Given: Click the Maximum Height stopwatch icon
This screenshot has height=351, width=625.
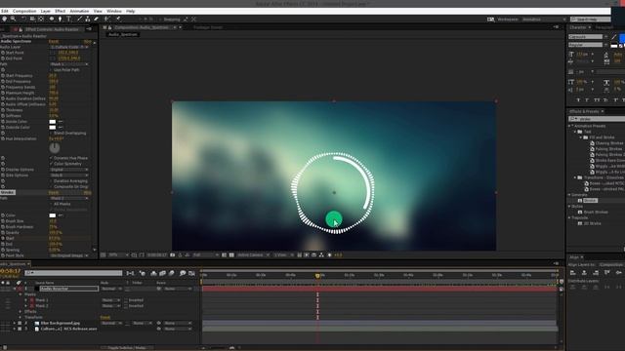Looking at the screenshot, I should click(x=3, y=93).
